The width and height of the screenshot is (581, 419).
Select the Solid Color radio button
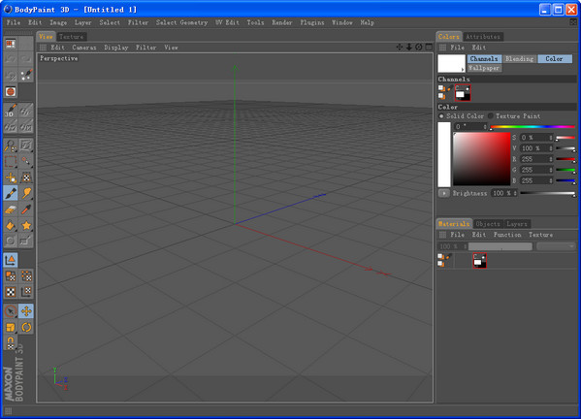click(441, 116)
